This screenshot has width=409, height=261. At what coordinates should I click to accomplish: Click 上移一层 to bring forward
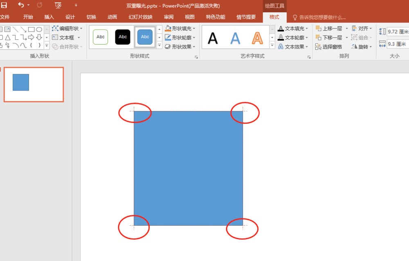click(329, 28)
